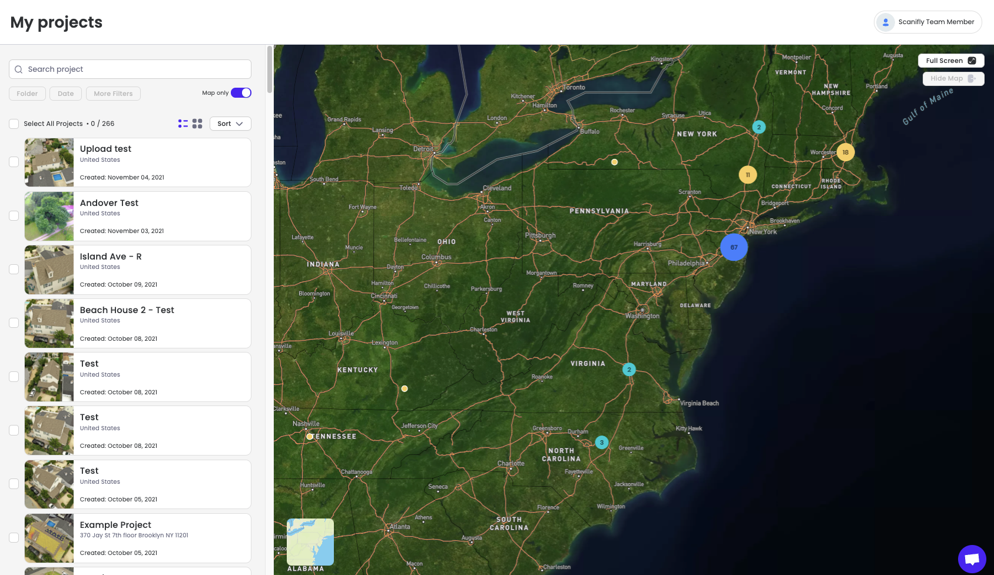This screenshot has width=994, height=575.
Task: Click the Search project field
Action: (x=130, y=69)
